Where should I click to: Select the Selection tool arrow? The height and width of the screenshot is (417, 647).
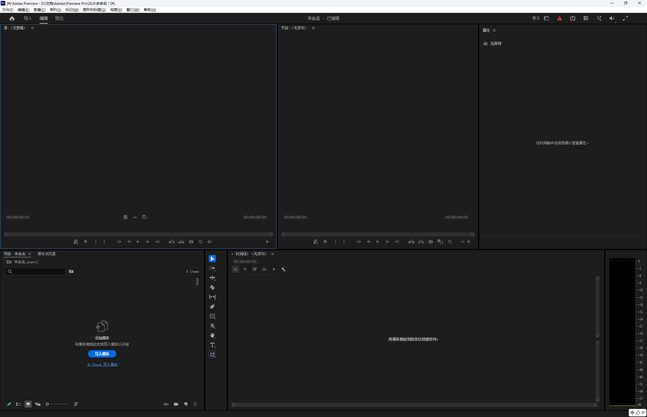click(212, 259)
